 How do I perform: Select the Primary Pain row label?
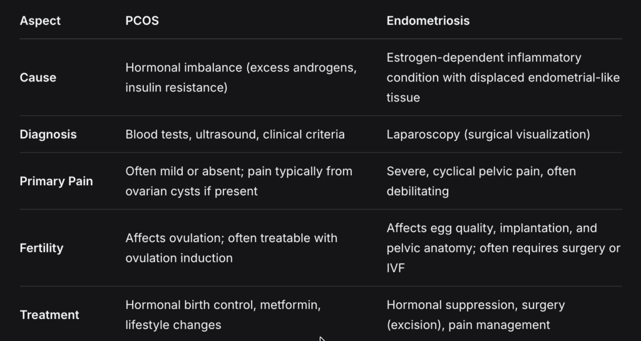point(56,181)
